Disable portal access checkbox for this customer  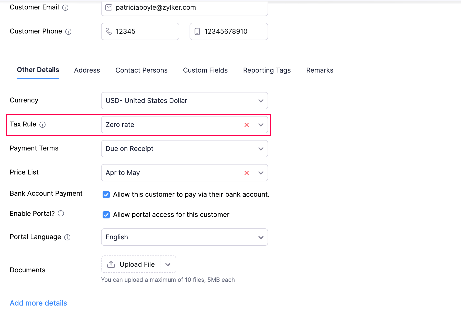pos(106,215)
